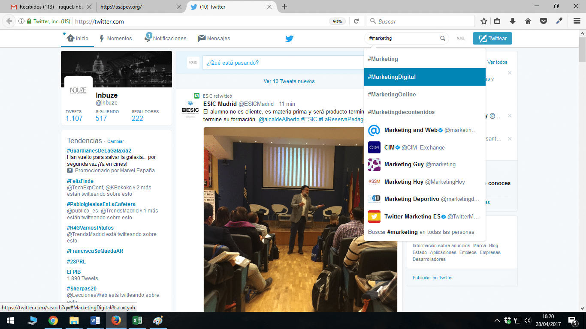Click the Twittear button

click(492, 39)
